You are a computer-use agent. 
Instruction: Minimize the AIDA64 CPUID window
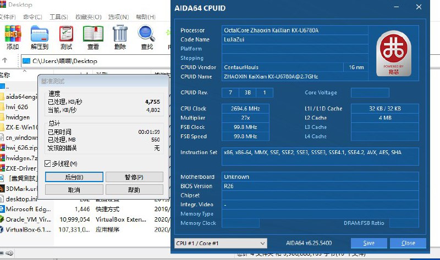tap(396, 7)
